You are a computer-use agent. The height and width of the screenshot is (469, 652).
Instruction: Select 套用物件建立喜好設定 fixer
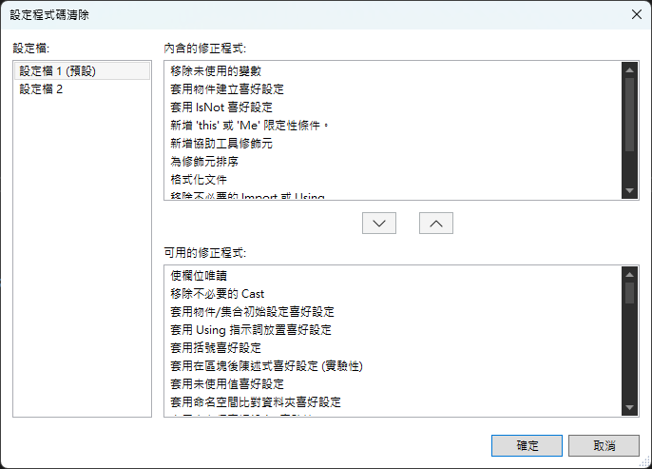(226, 89)
